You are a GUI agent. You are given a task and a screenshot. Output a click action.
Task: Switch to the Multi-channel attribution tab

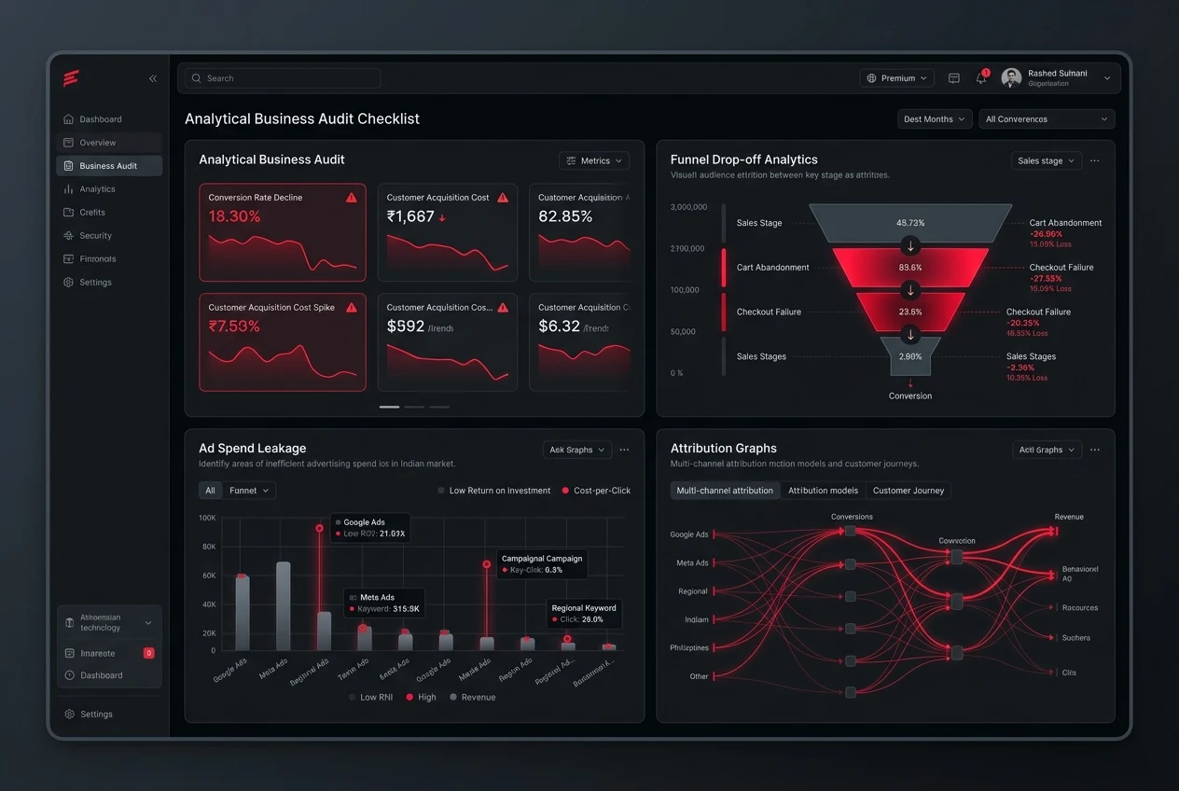tap(725, 491)
